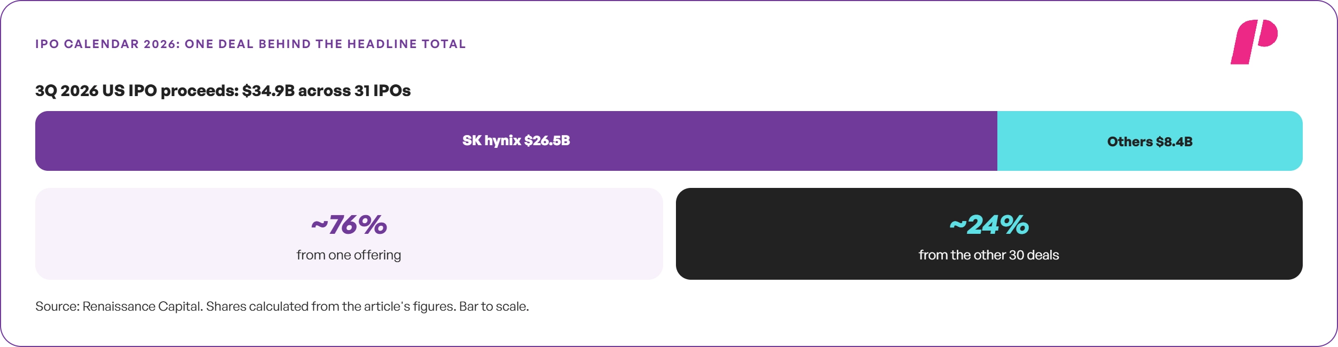Viewport: 1338px width, 347px height.
Task: Click the ~76% figure
Action: [x=349, y=225]
